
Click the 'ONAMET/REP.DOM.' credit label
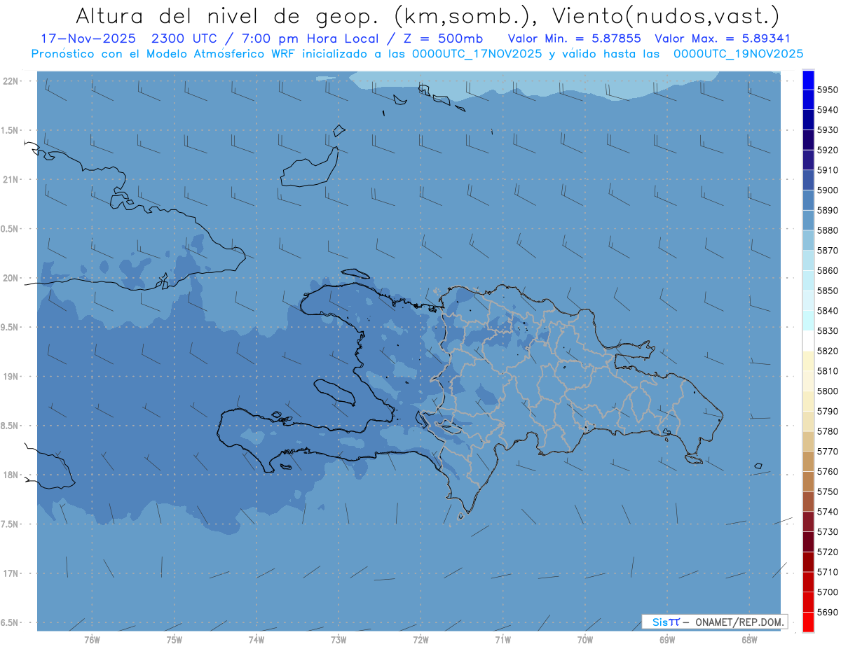click(x=739, y=622)
